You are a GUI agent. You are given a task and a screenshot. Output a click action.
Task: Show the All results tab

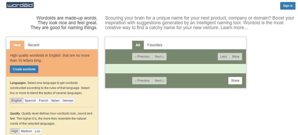coord(138,45)
